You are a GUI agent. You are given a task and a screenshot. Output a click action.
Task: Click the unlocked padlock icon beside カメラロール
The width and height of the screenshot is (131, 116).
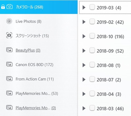(3, 7)
